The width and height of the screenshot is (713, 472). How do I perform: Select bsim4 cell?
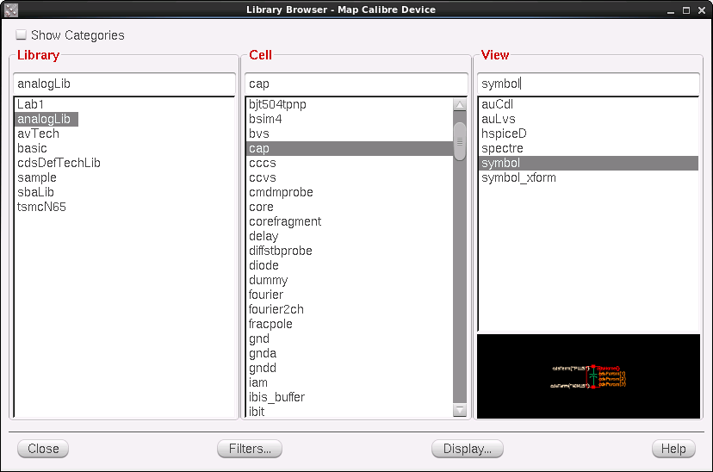coord(265,119)
